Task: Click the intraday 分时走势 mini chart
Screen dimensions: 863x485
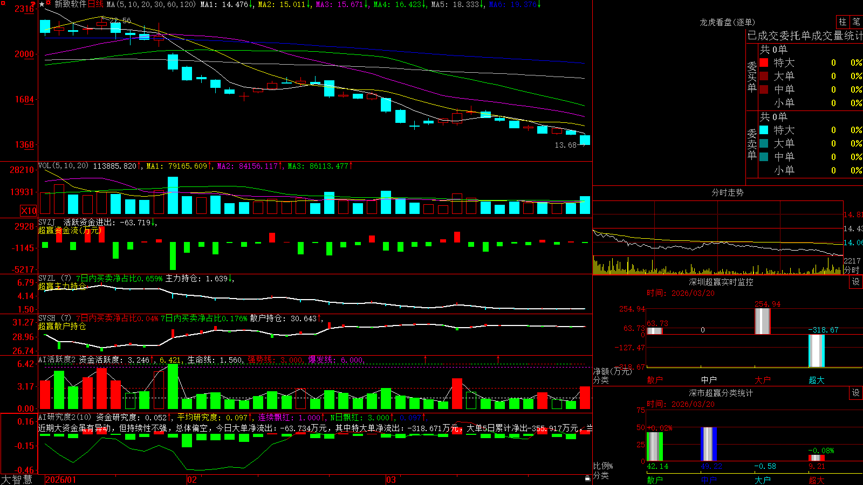Action: click(718, 238)
